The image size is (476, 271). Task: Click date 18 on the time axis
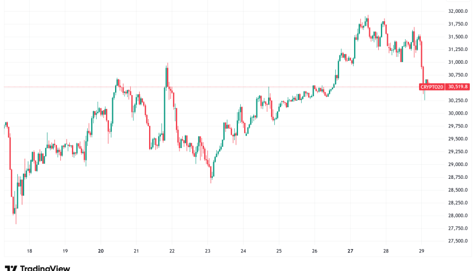(x=30, y=251)
